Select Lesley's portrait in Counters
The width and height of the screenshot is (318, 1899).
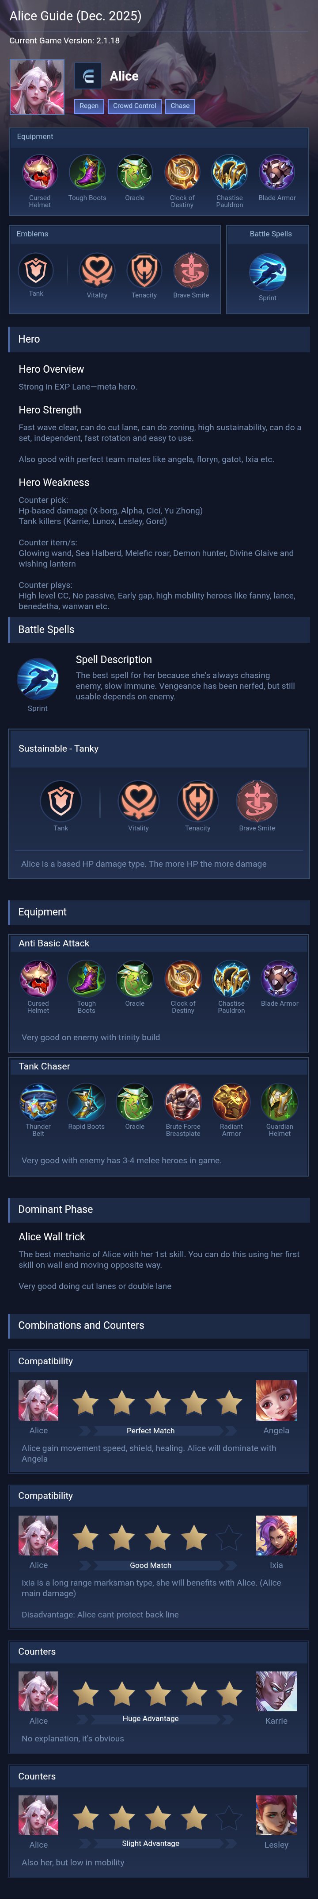click(x=276, y=1815)
